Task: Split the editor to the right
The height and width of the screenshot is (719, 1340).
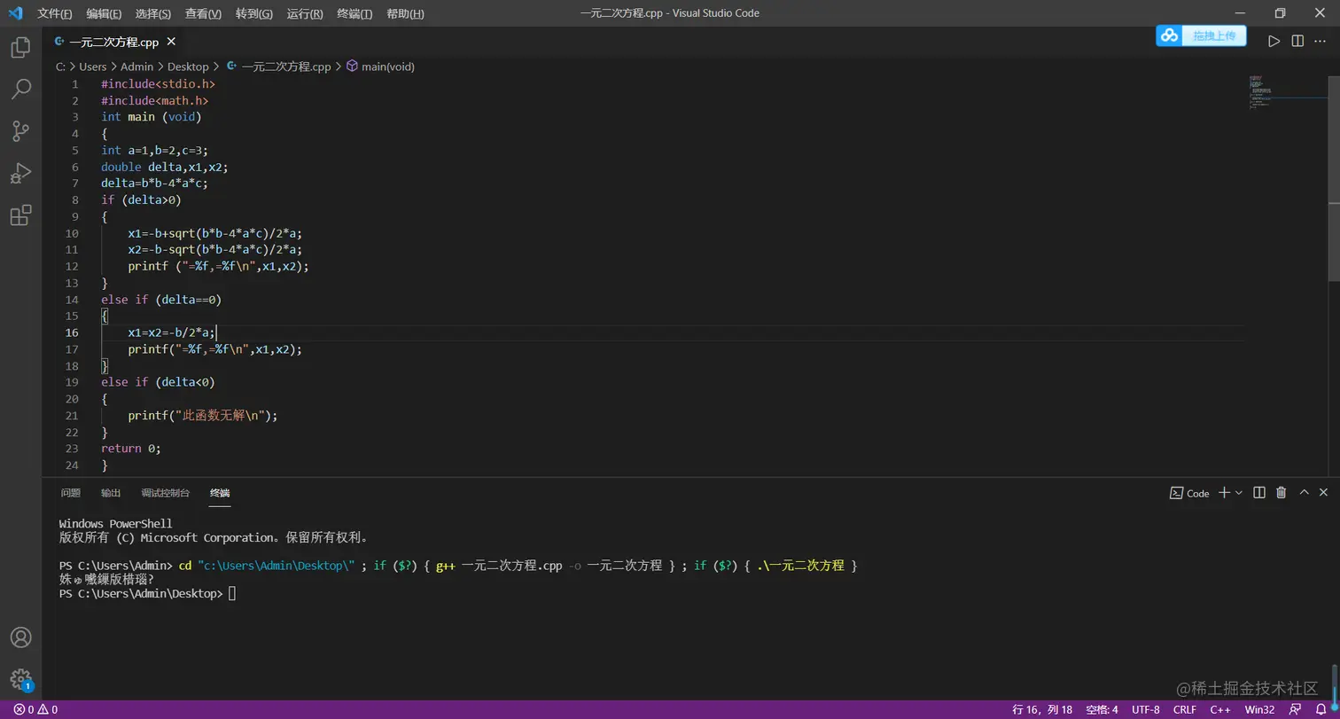Action: tap(1297, 42)
